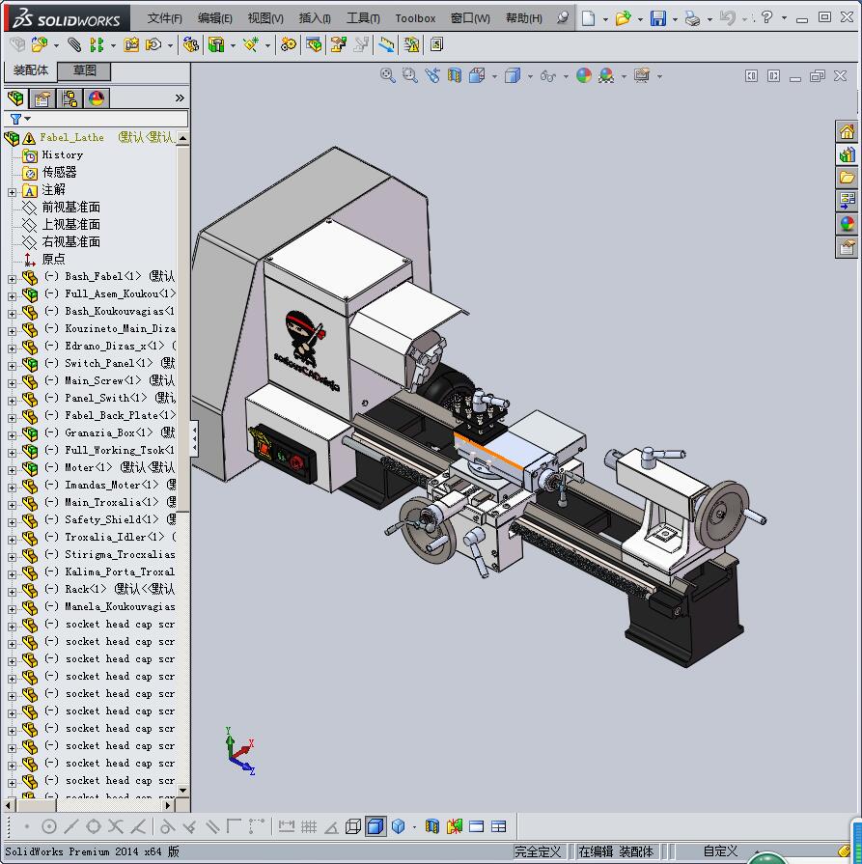862x864 pixels.
Task: Expand the 注解 annotations folder
Action: point(12,191)
